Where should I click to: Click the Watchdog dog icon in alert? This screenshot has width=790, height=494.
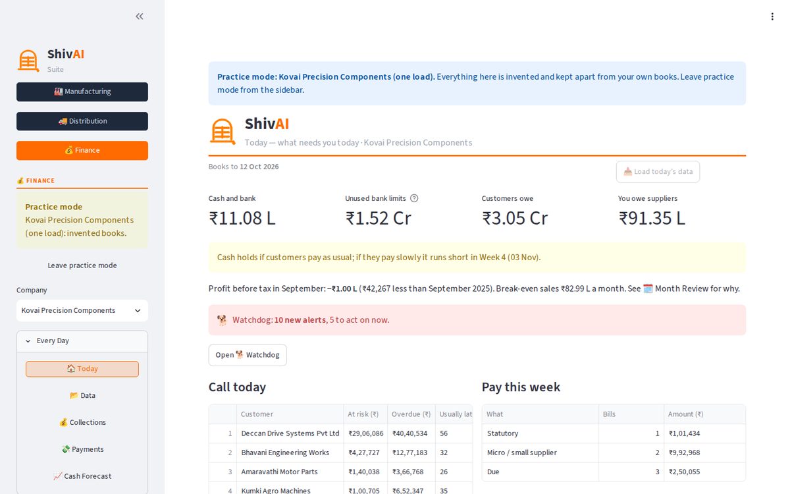click(222, 320)
